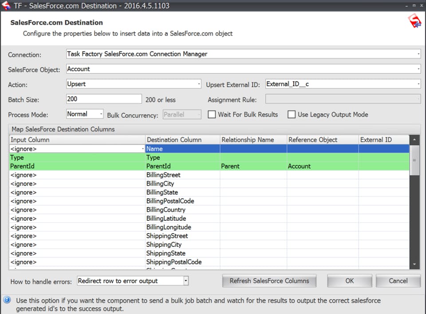Click the Account reference object cell
This screenshot has width=426, height=314.
(323, 166)
